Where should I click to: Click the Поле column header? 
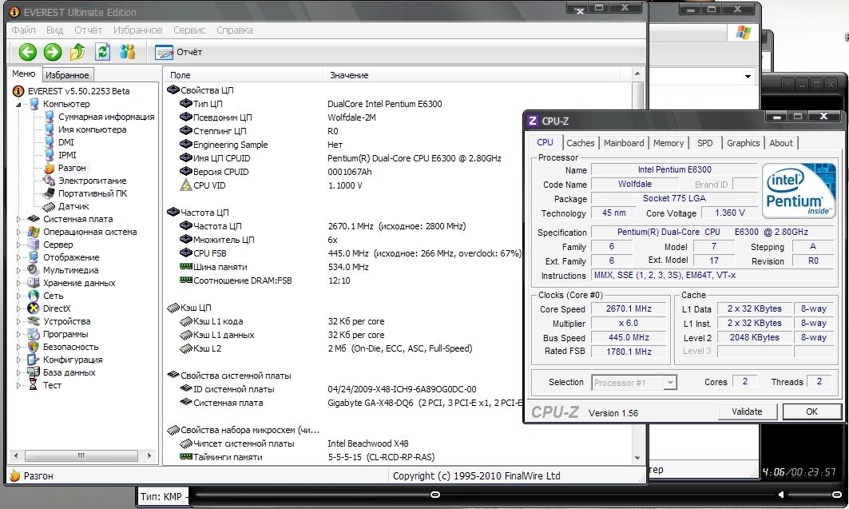(243, 75)
